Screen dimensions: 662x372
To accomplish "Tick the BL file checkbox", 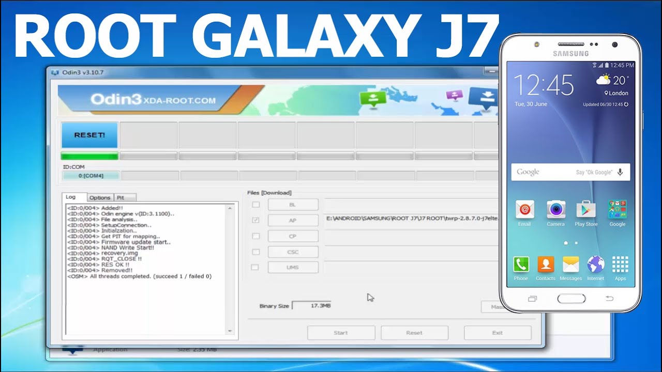I will coord(255,205).
